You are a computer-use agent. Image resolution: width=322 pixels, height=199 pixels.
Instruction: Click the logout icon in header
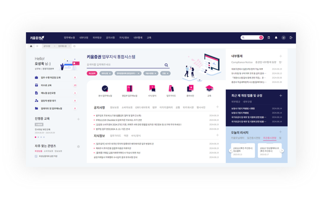(x=291, y=38)
